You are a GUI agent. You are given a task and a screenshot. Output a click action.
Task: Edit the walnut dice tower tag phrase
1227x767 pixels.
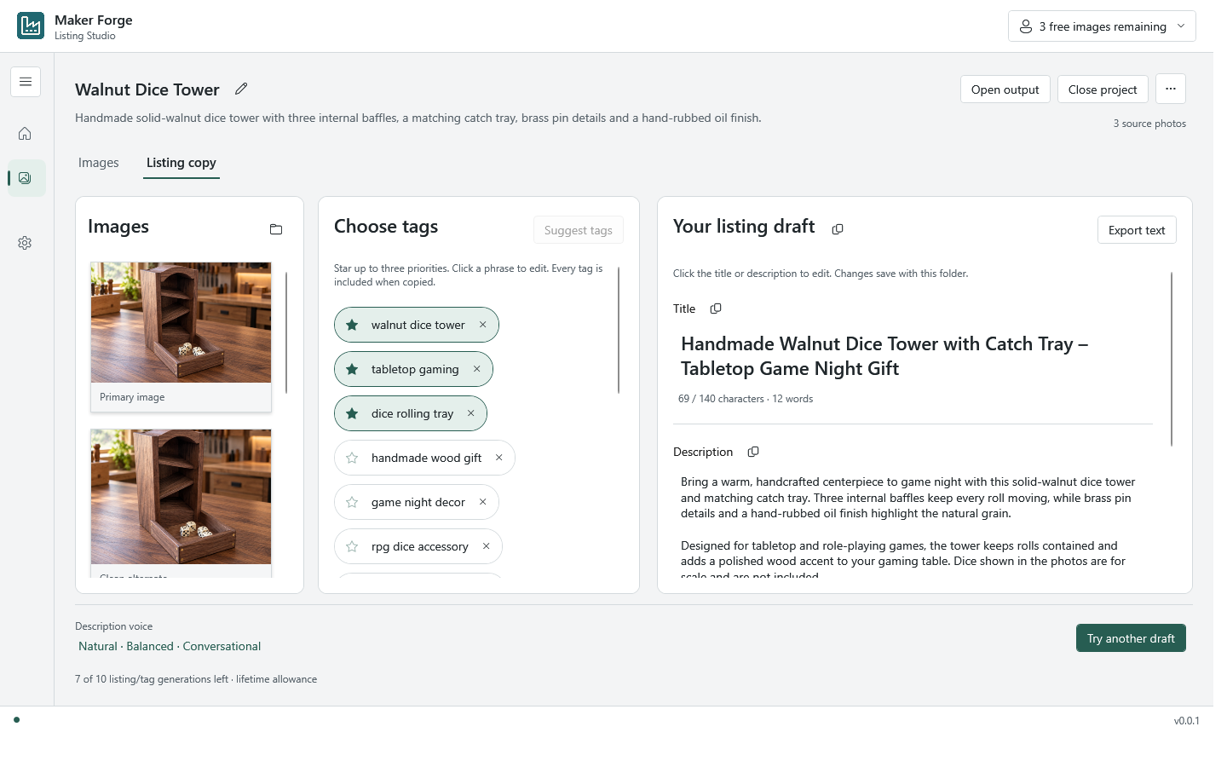tap(418, 325)
